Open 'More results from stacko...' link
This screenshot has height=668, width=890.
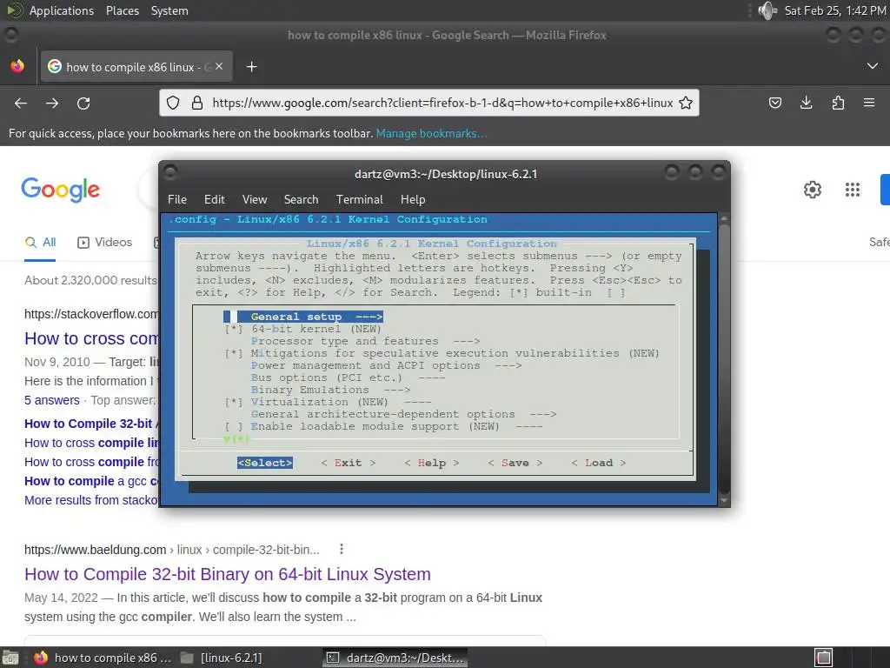coord(91,500)
